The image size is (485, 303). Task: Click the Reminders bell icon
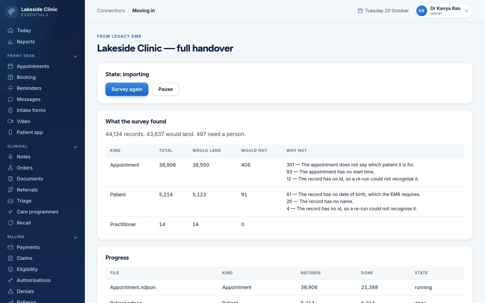point(10,88)
